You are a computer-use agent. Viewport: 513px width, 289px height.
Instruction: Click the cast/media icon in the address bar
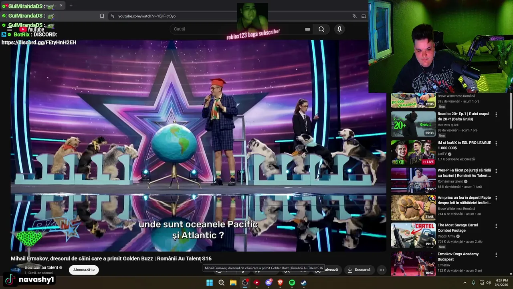(364, 16)
